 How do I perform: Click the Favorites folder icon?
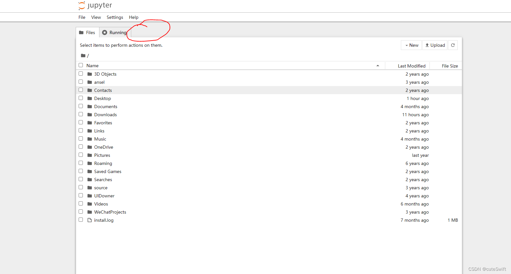coord(90,123)
